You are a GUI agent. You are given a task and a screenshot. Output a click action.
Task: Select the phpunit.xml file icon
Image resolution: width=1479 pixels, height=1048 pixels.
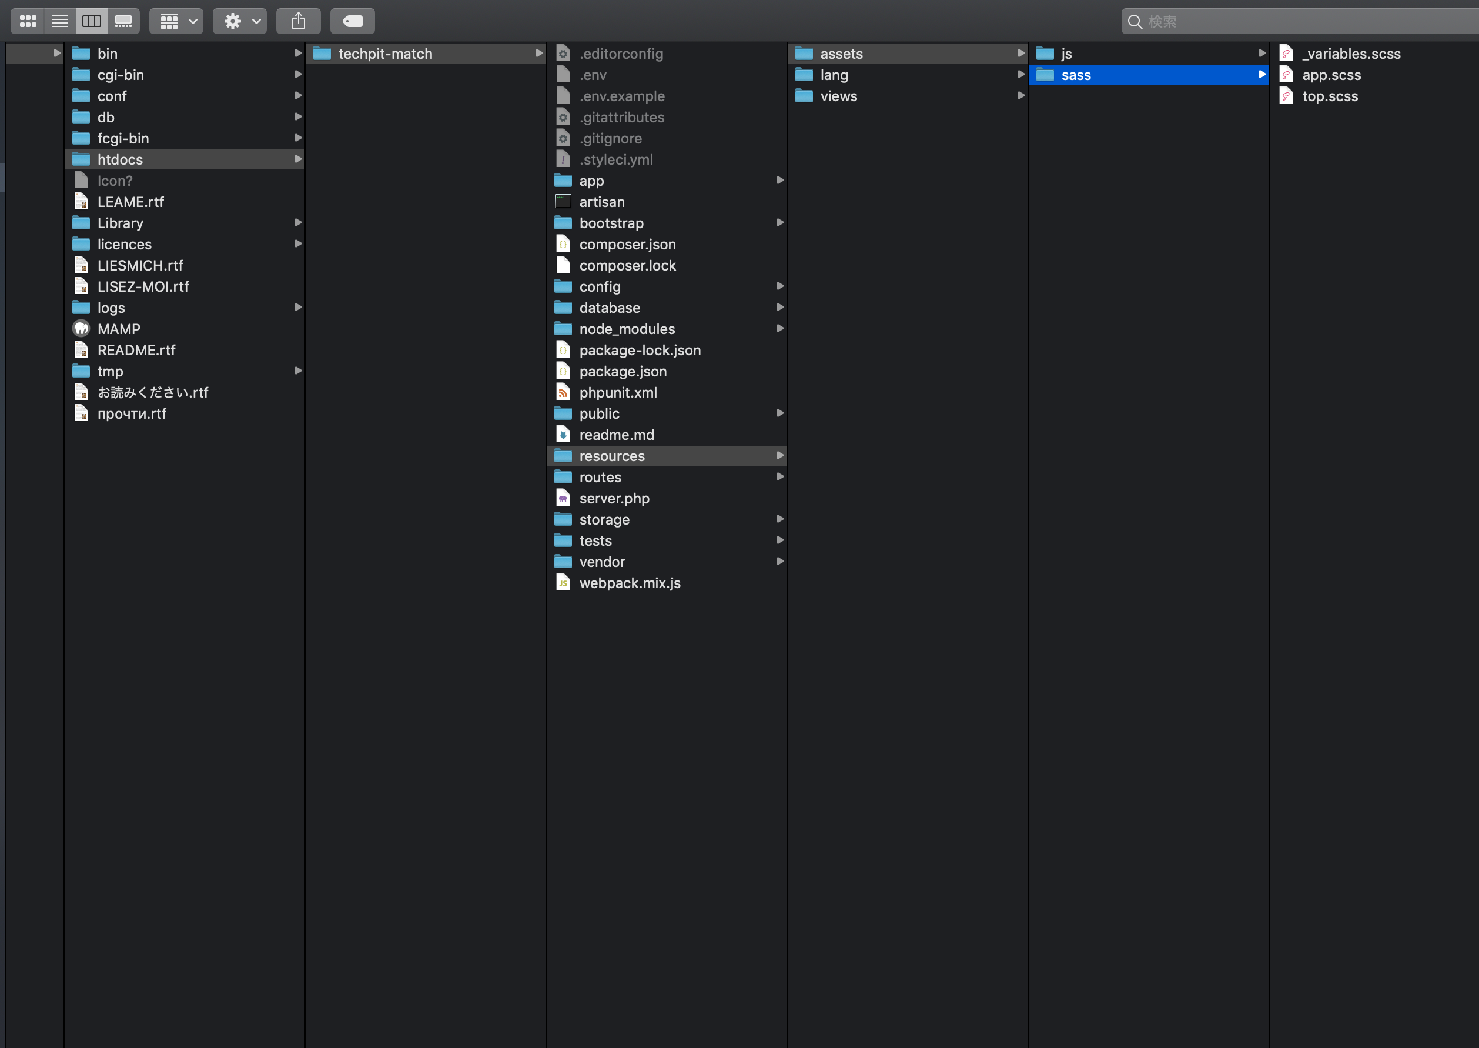(563, 392)
